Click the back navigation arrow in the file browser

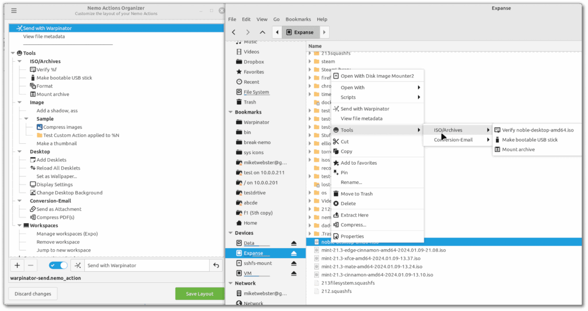click(233, 32)
